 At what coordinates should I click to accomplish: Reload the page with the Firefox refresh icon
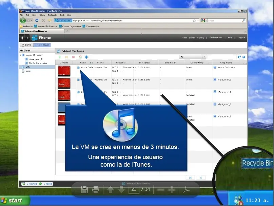point(37,20)
